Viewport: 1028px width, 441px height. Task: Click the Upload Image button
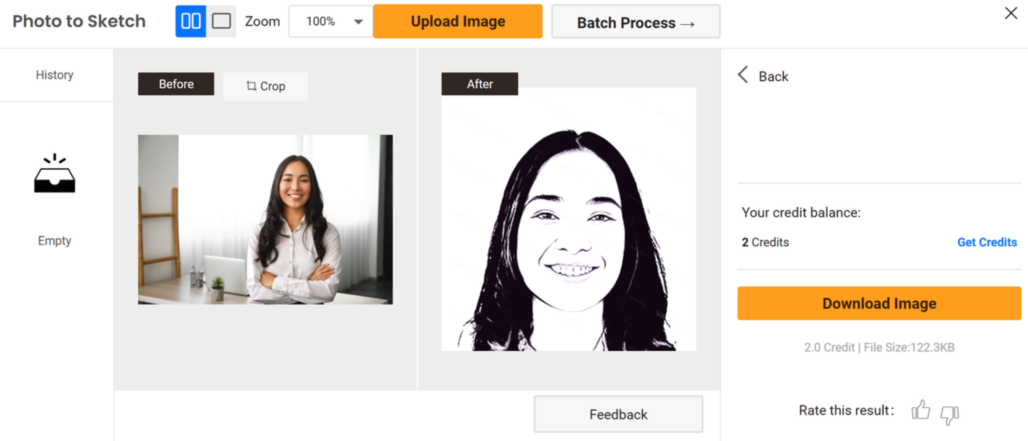point(457,21)
